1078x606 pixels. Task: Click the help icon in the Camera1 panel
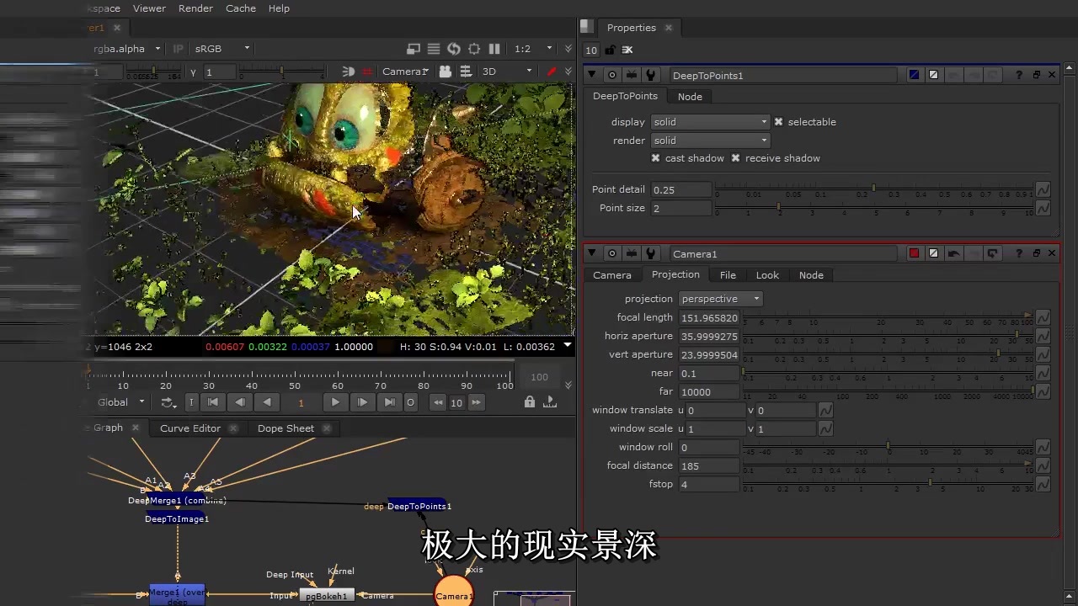1019,253
